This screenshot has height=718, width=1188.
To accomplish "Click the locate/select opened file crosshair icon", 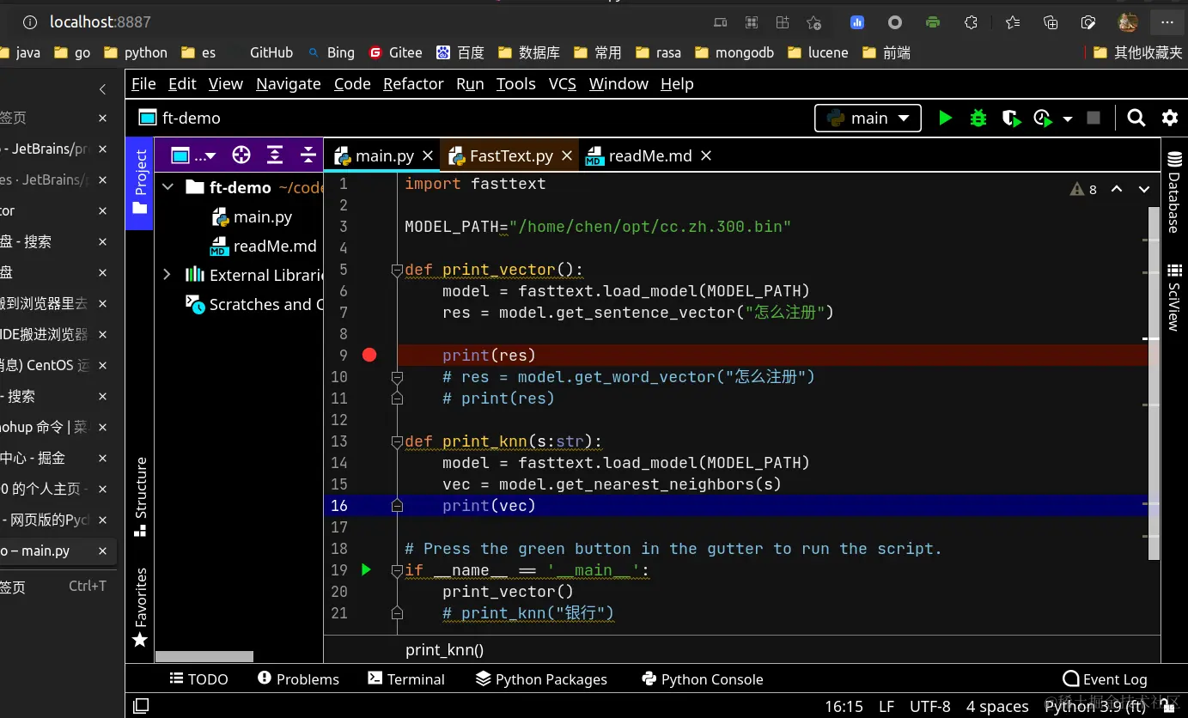I will coord(241,155).
